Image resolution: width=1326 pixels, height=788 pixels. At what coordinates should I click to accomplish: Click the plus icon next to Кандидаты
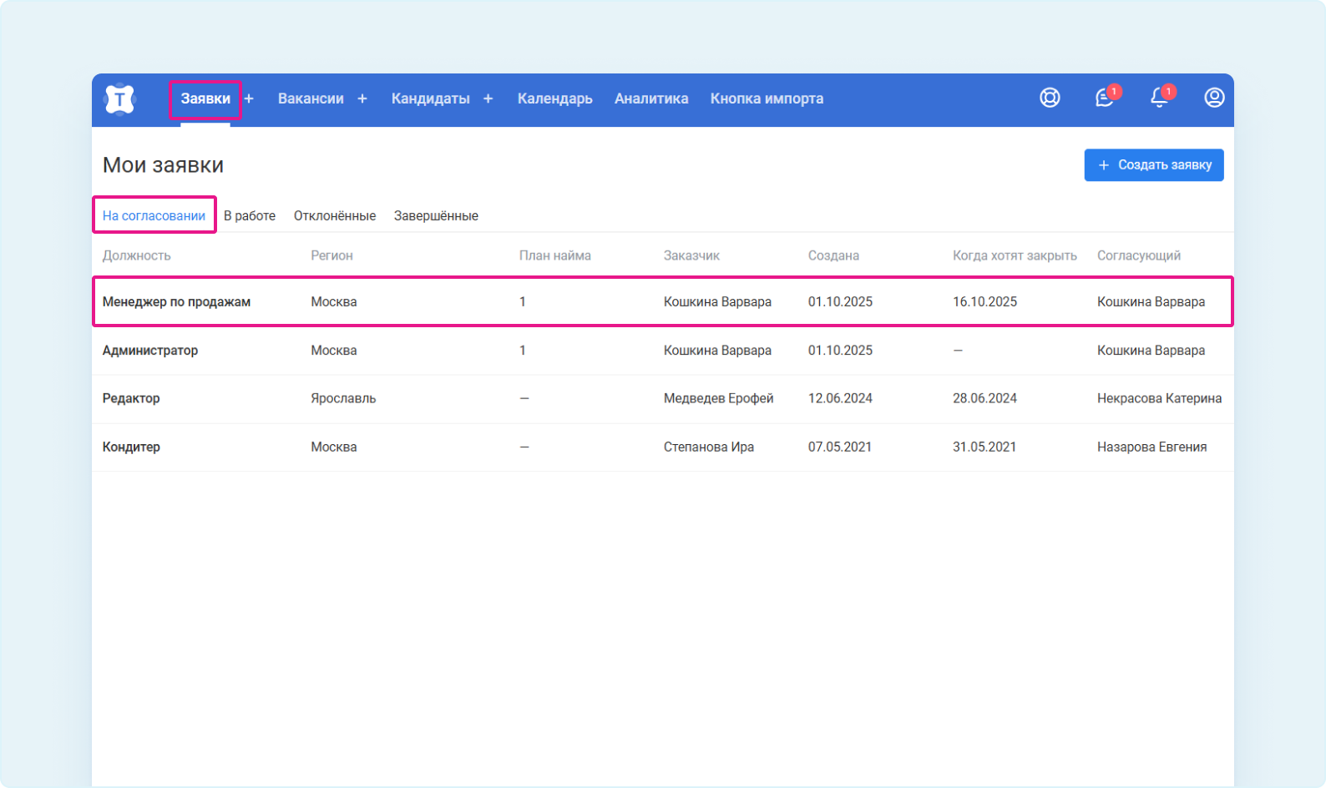point(488,98)
